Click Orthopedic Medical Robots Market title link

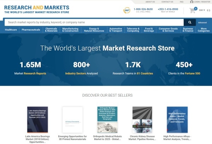pos(107,138)
